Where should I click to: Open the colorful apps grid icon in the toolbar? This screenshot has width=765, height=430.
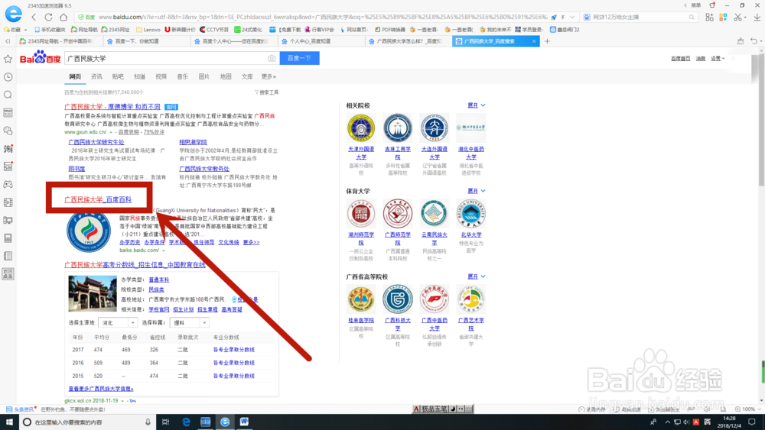pyautogui.click(x=723, y=17)
